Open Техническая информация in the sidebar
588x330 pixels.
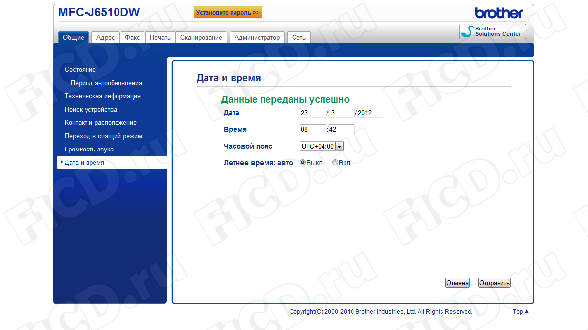[x=102, y=96]
